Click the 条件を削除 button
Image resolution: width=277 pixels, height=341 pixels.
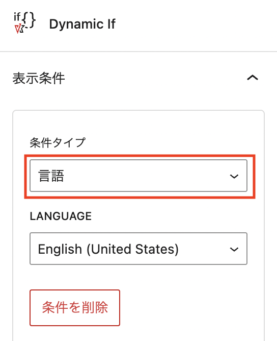(x=75, y=308)
